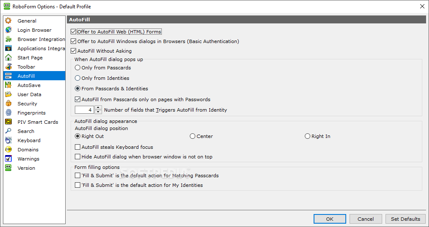Screen dimensions: 429x227
Task: Switch to Browser Integration settings
Action: tap(34, 39)
